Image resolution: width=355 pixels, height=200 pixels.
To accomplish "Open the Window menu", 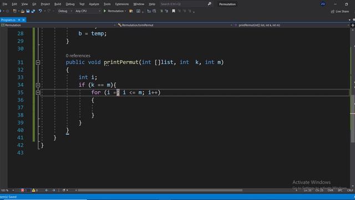I will pyautogui.click(x=139, y=4).
